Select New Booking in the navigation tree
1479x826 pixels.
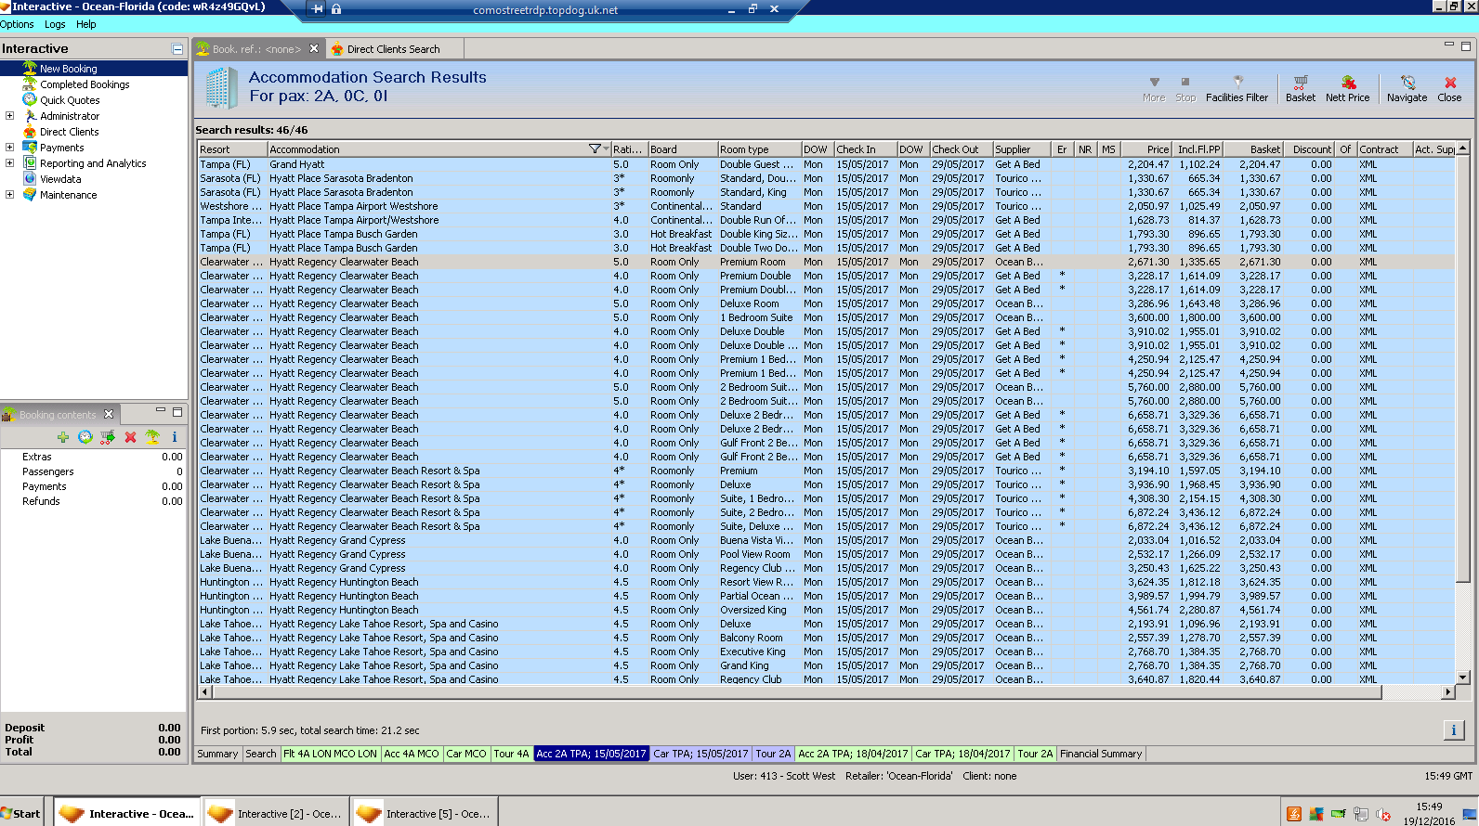(68, 69)
